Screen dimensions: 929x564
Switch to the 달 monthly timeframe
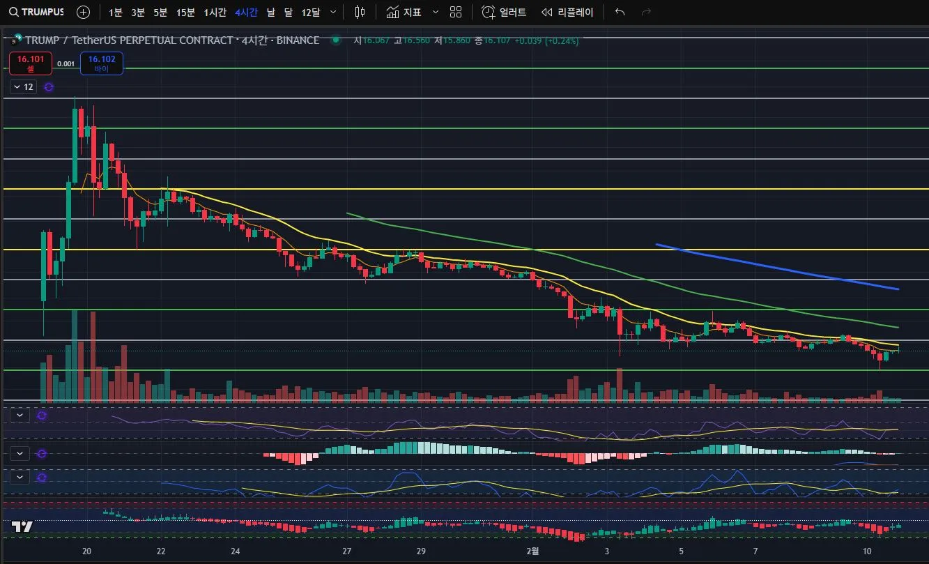tap(289, 12)
